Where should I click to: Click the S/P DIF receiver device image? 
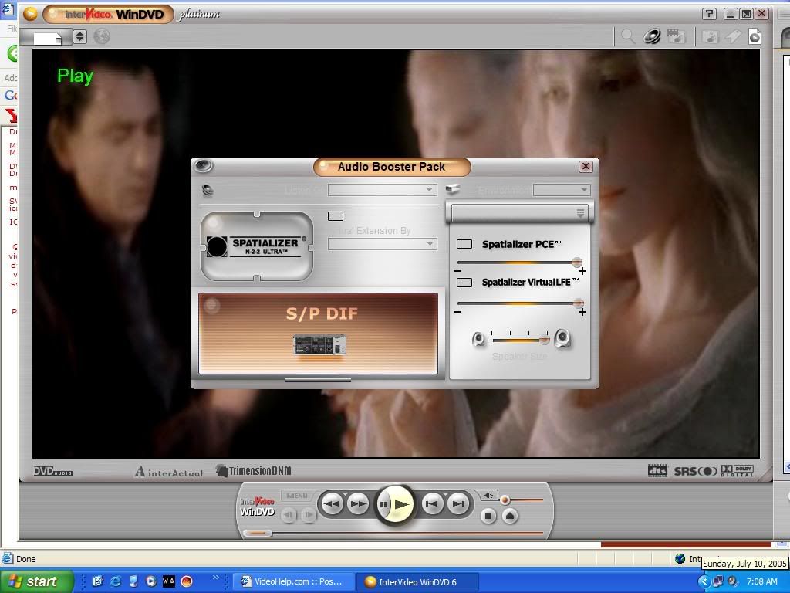click(x=319, y=345)
